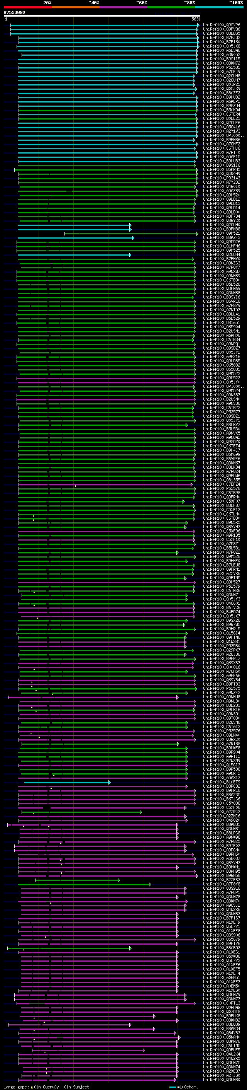Screen dimensions: 247x1090
Task: Select label UniRef100_A2XEQ7
Action: pyautogui.click(x=222, y=1071)
